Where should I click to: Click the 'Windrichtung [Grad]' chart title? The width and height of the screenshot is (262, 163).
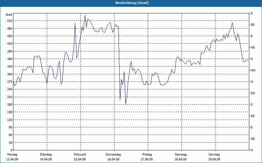pos(132,3)
